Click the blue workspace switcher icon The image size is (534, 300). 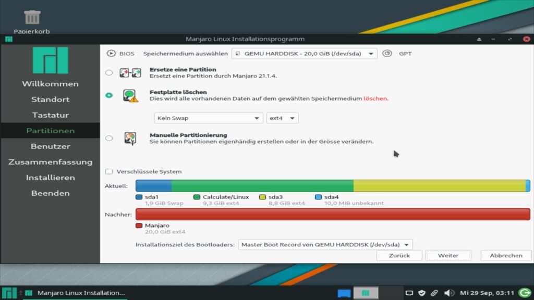click(x=344, y=293)
